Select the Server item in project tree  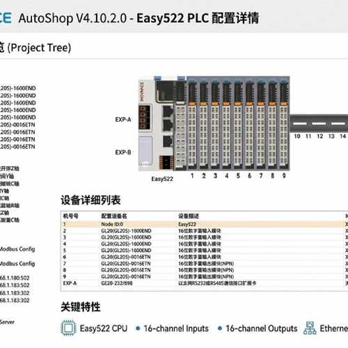coord(7,322)
